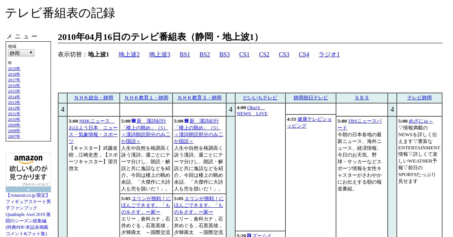
Task: Select year 2013年 in menu
Action: (14, 103)
